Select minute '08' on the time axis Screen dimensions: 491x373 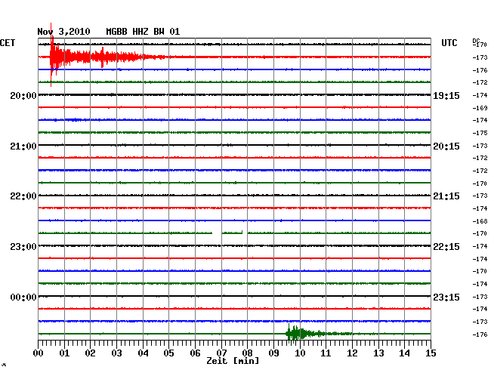pyautogui.click(x=247, y=353)
